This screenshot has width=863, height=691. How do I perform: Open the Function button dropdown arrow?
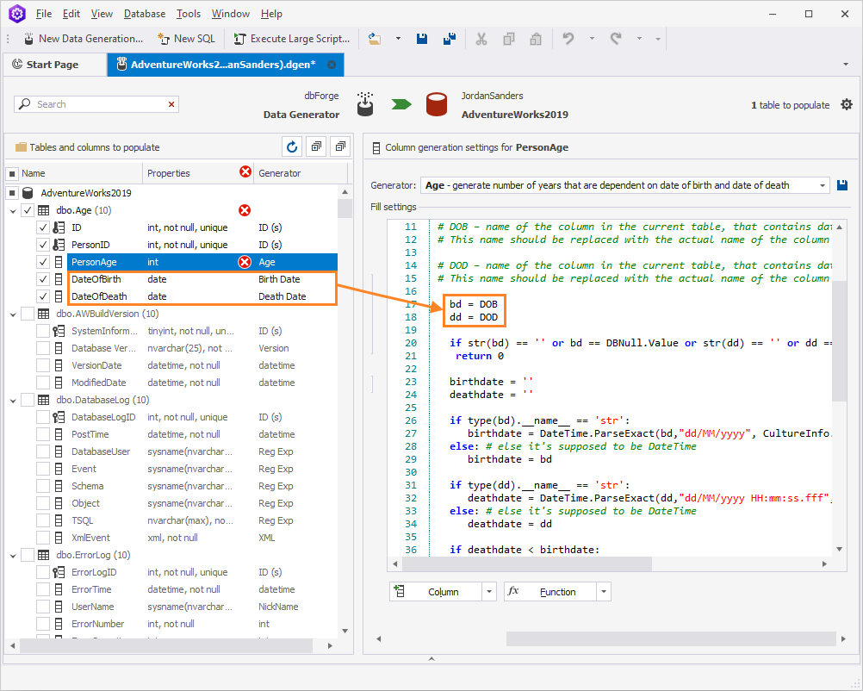click(604, 592)
